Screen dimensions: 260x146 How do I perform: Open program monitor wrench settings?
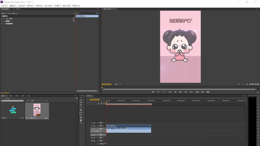coord(247,84)
